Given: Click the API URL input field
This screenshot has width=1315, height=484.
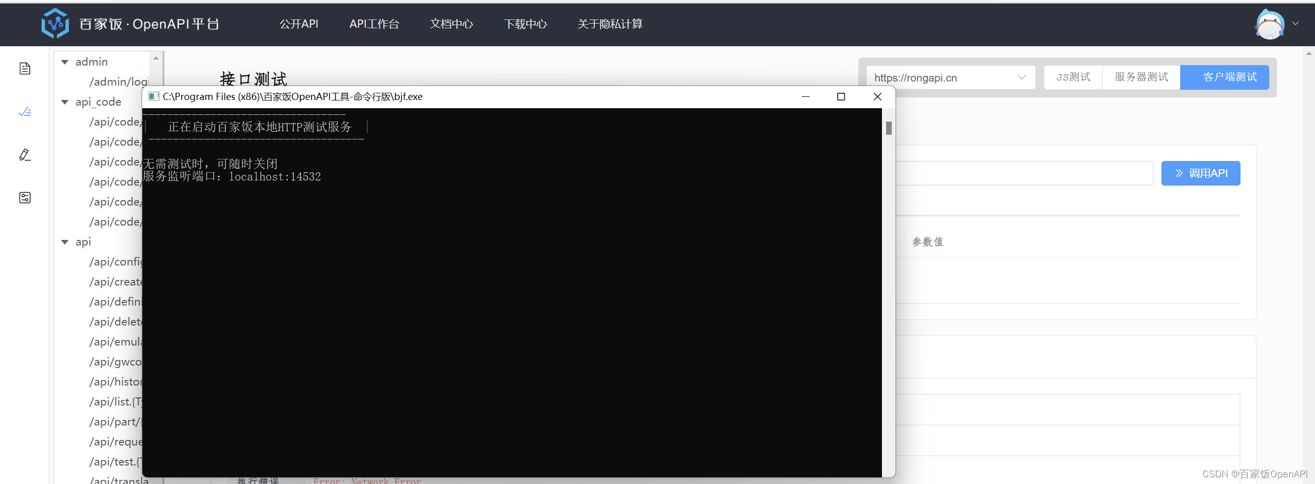Looking at the screenshot, I should tap(1024, 173).
